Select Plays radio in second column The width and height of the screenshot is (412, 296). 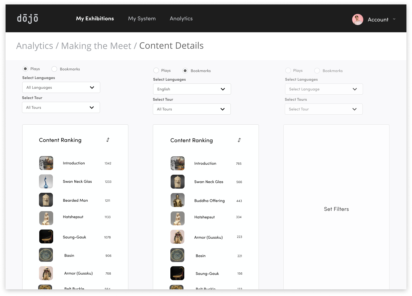[x=156, y=70]
